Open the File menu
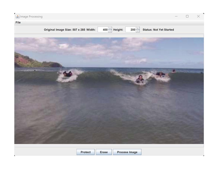The width and height of the screenshot is (218, 170). click(x=18, y=23)
